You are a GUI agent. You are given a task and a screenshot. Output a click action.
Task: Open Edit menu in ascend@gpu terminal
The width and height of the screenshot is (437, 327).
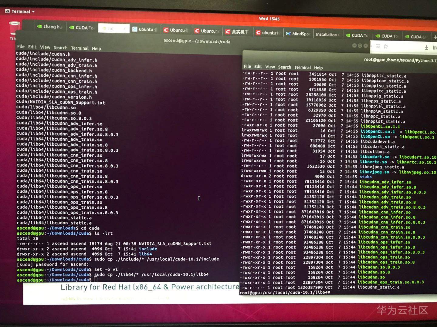coord(32,47)
